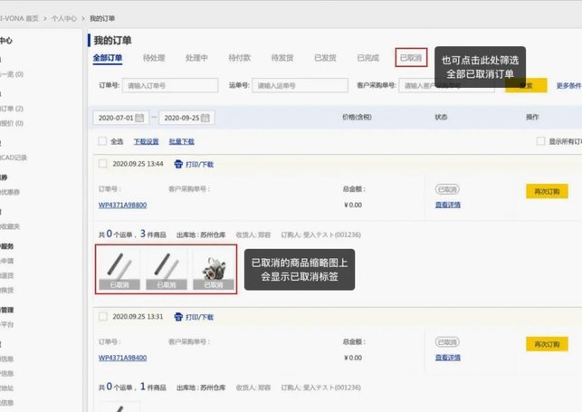
Task: Open 优惠券 sidebar item
Action: 10,192
